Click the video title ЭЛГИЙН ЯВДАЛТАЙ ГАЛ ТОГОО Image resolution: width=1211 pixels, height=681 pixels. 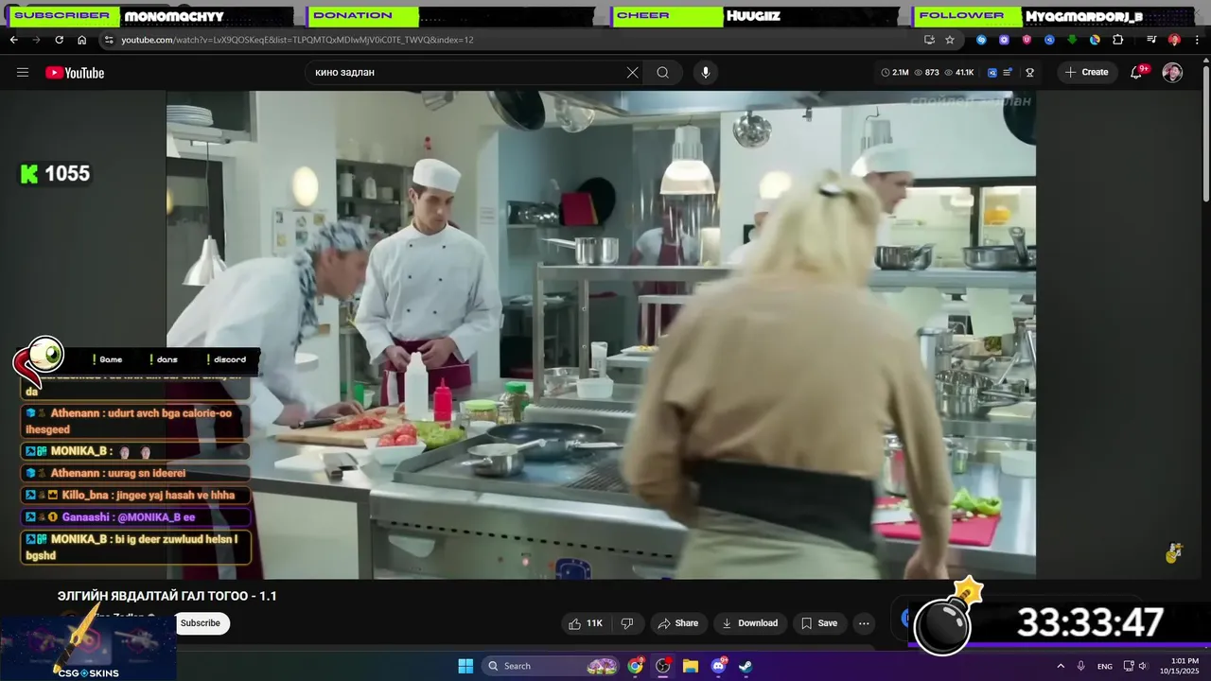click(x=167, y=596)
